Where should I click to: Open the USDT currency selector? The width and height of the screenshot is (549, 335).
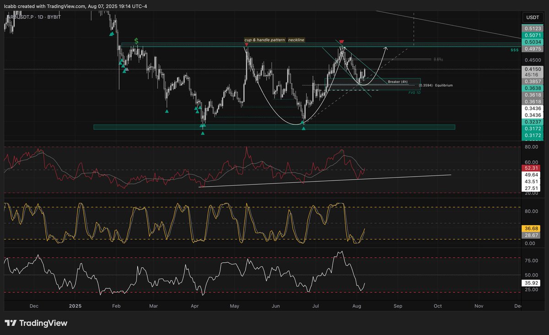pos(532,17)
